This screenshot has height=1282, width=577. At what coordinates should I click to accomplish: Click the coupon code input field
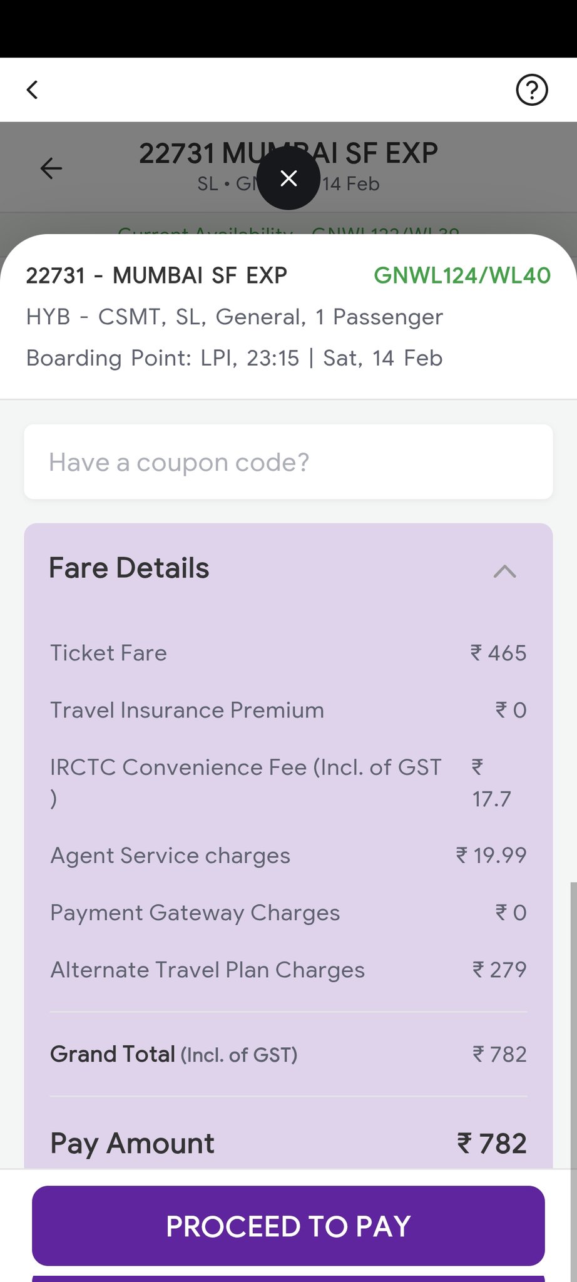[x=288, y=462]
